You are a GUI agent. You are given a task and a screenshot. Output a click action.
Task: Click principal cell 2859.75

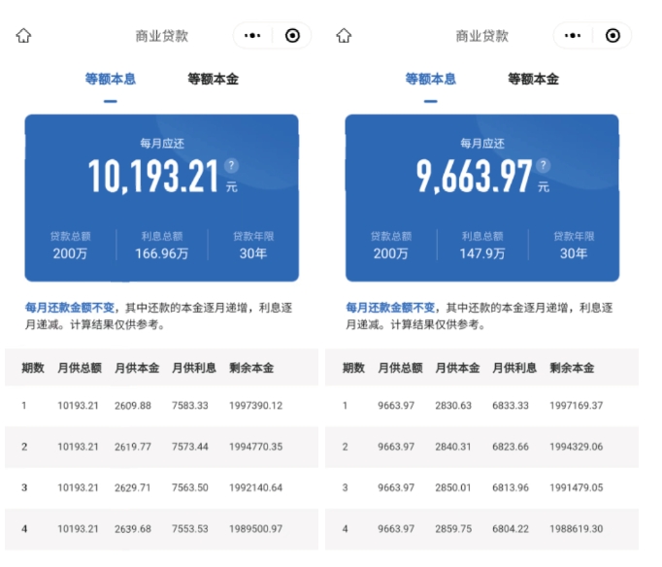(453, 528)
